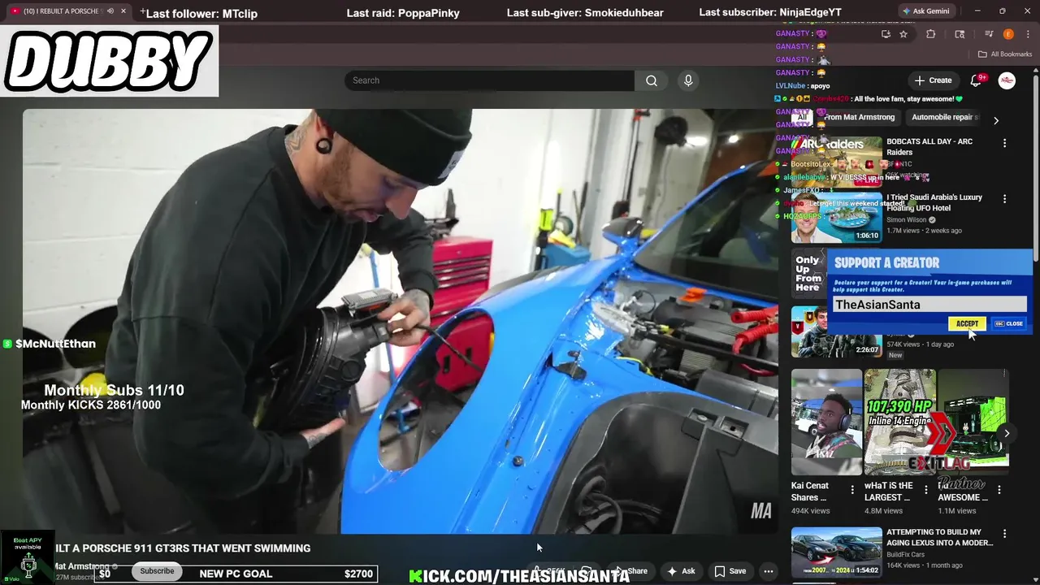Viewport: 1040px width, 585px height.
Task: Open options for AWESOME short
Action: [999, 490]
